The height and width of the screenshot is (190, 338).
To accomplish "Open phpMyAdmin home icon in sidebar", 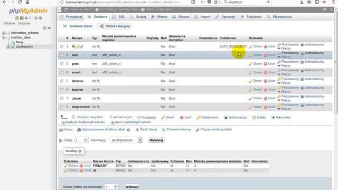I will [x=16, y=18].
